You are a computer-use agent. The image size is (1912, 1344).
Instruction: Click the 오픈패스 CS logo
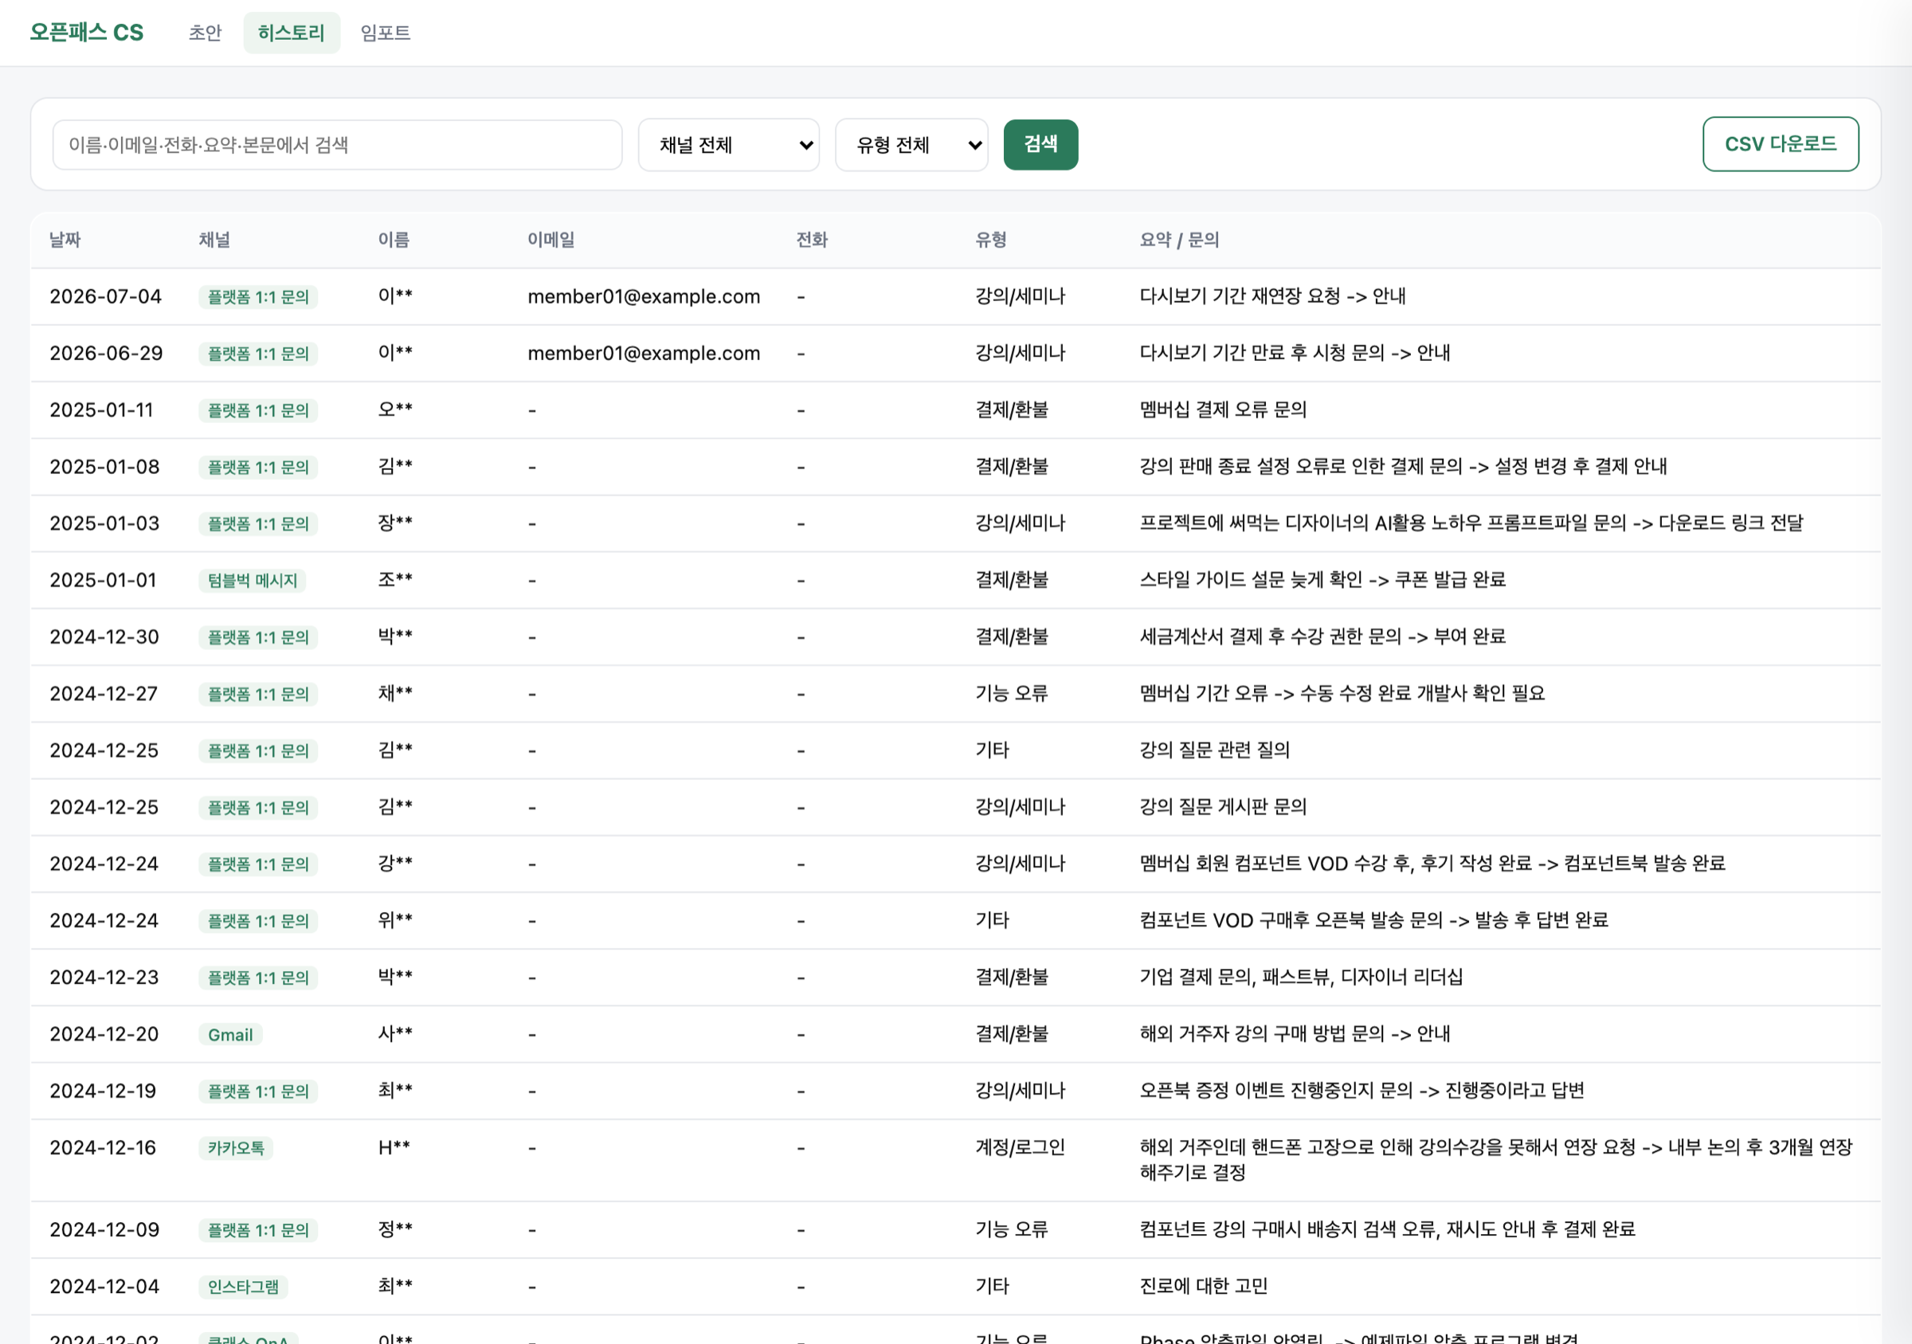(87, 33)
